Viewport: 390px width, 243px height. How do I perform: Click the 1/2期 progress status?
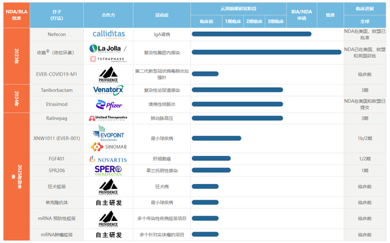(364, 159)
